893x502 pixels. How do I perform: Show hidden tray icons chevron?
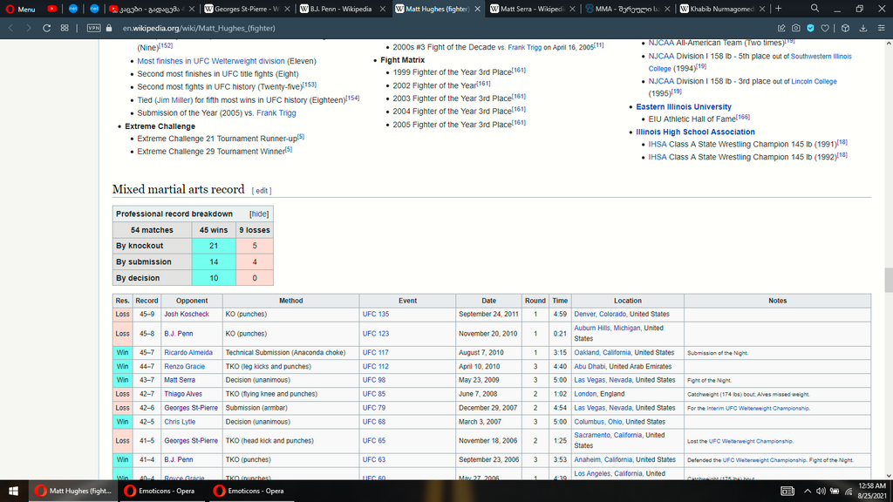(x=807, y=492)
